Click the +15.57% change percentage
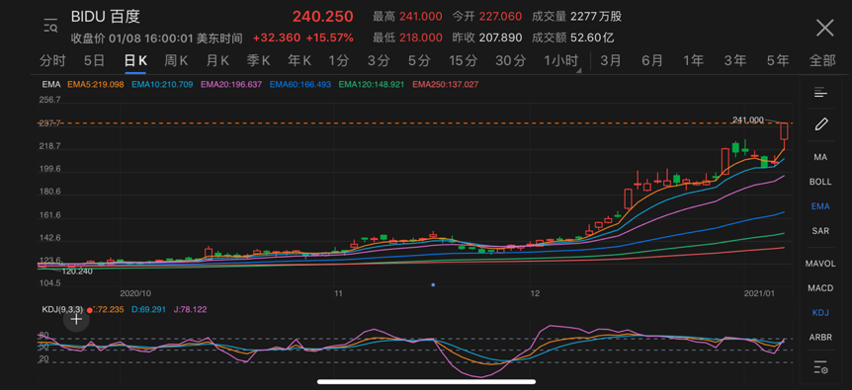852x390 pixels. pyautogui.click(x=329, y=38)
